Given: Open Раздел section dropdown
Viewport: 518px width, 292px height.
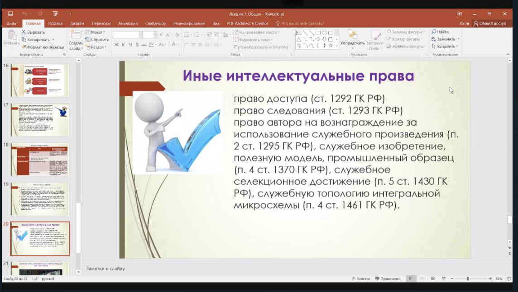Looking at the screenshot, I should pos(96,47).
